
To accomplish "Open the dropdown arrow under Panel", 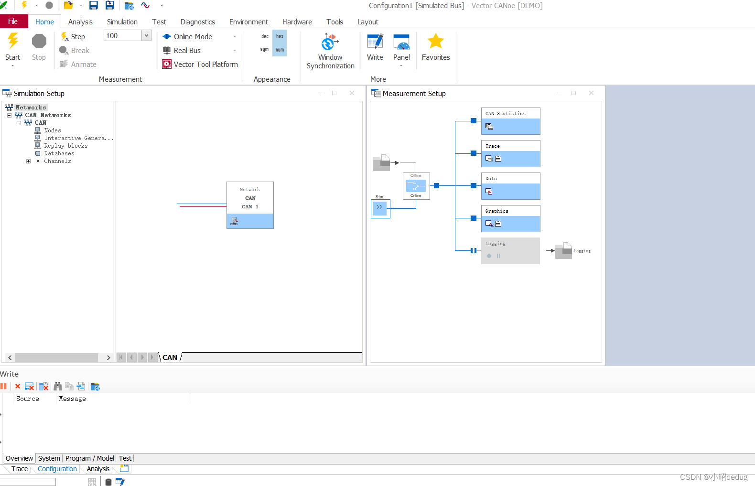I will tap(401, 66).
